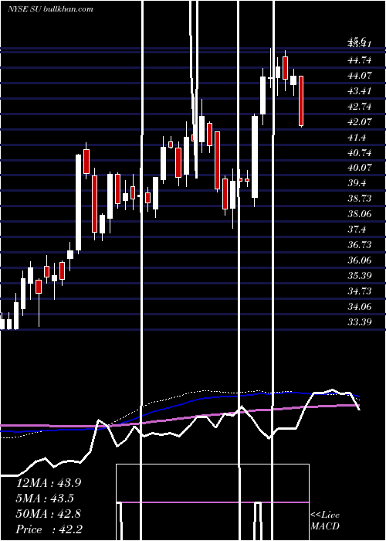The image size is (386, 541).
Task: Click the Live MACD label
Action: (325, 520)
